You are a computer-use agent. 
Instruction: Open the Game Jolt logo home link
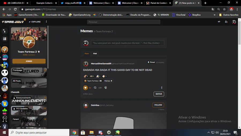click(x=13, y=22)
